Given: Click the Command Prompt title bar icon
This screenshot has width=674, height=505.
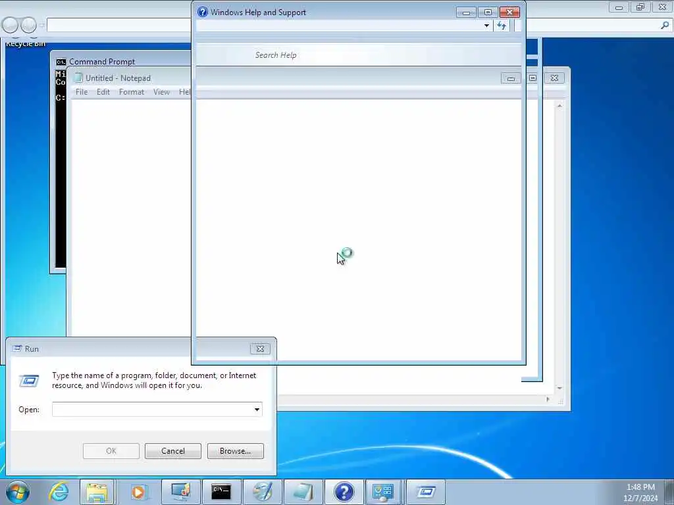Looking at the screenshot, I should [61, 62].
